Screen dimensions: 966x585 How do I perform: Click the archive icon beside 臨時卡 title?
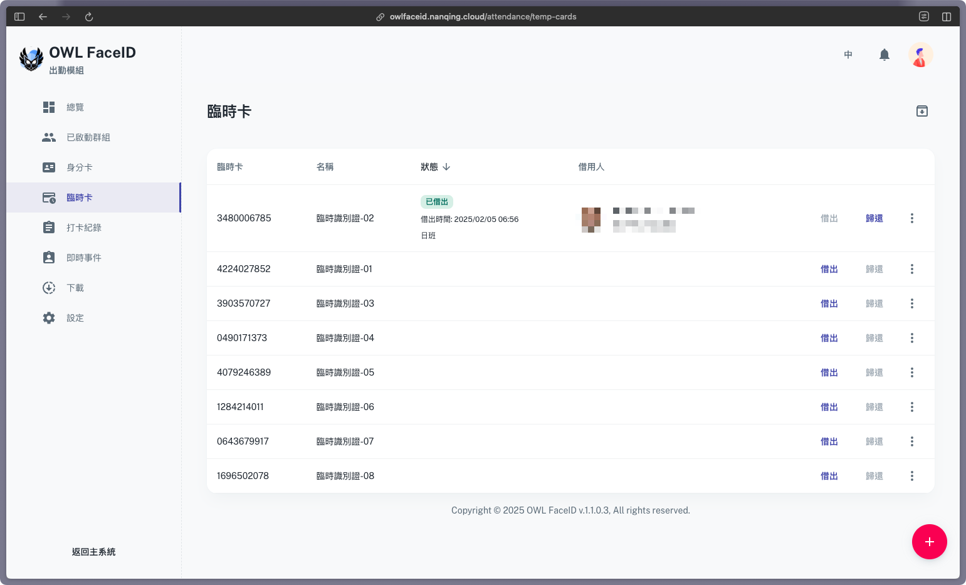921,111
